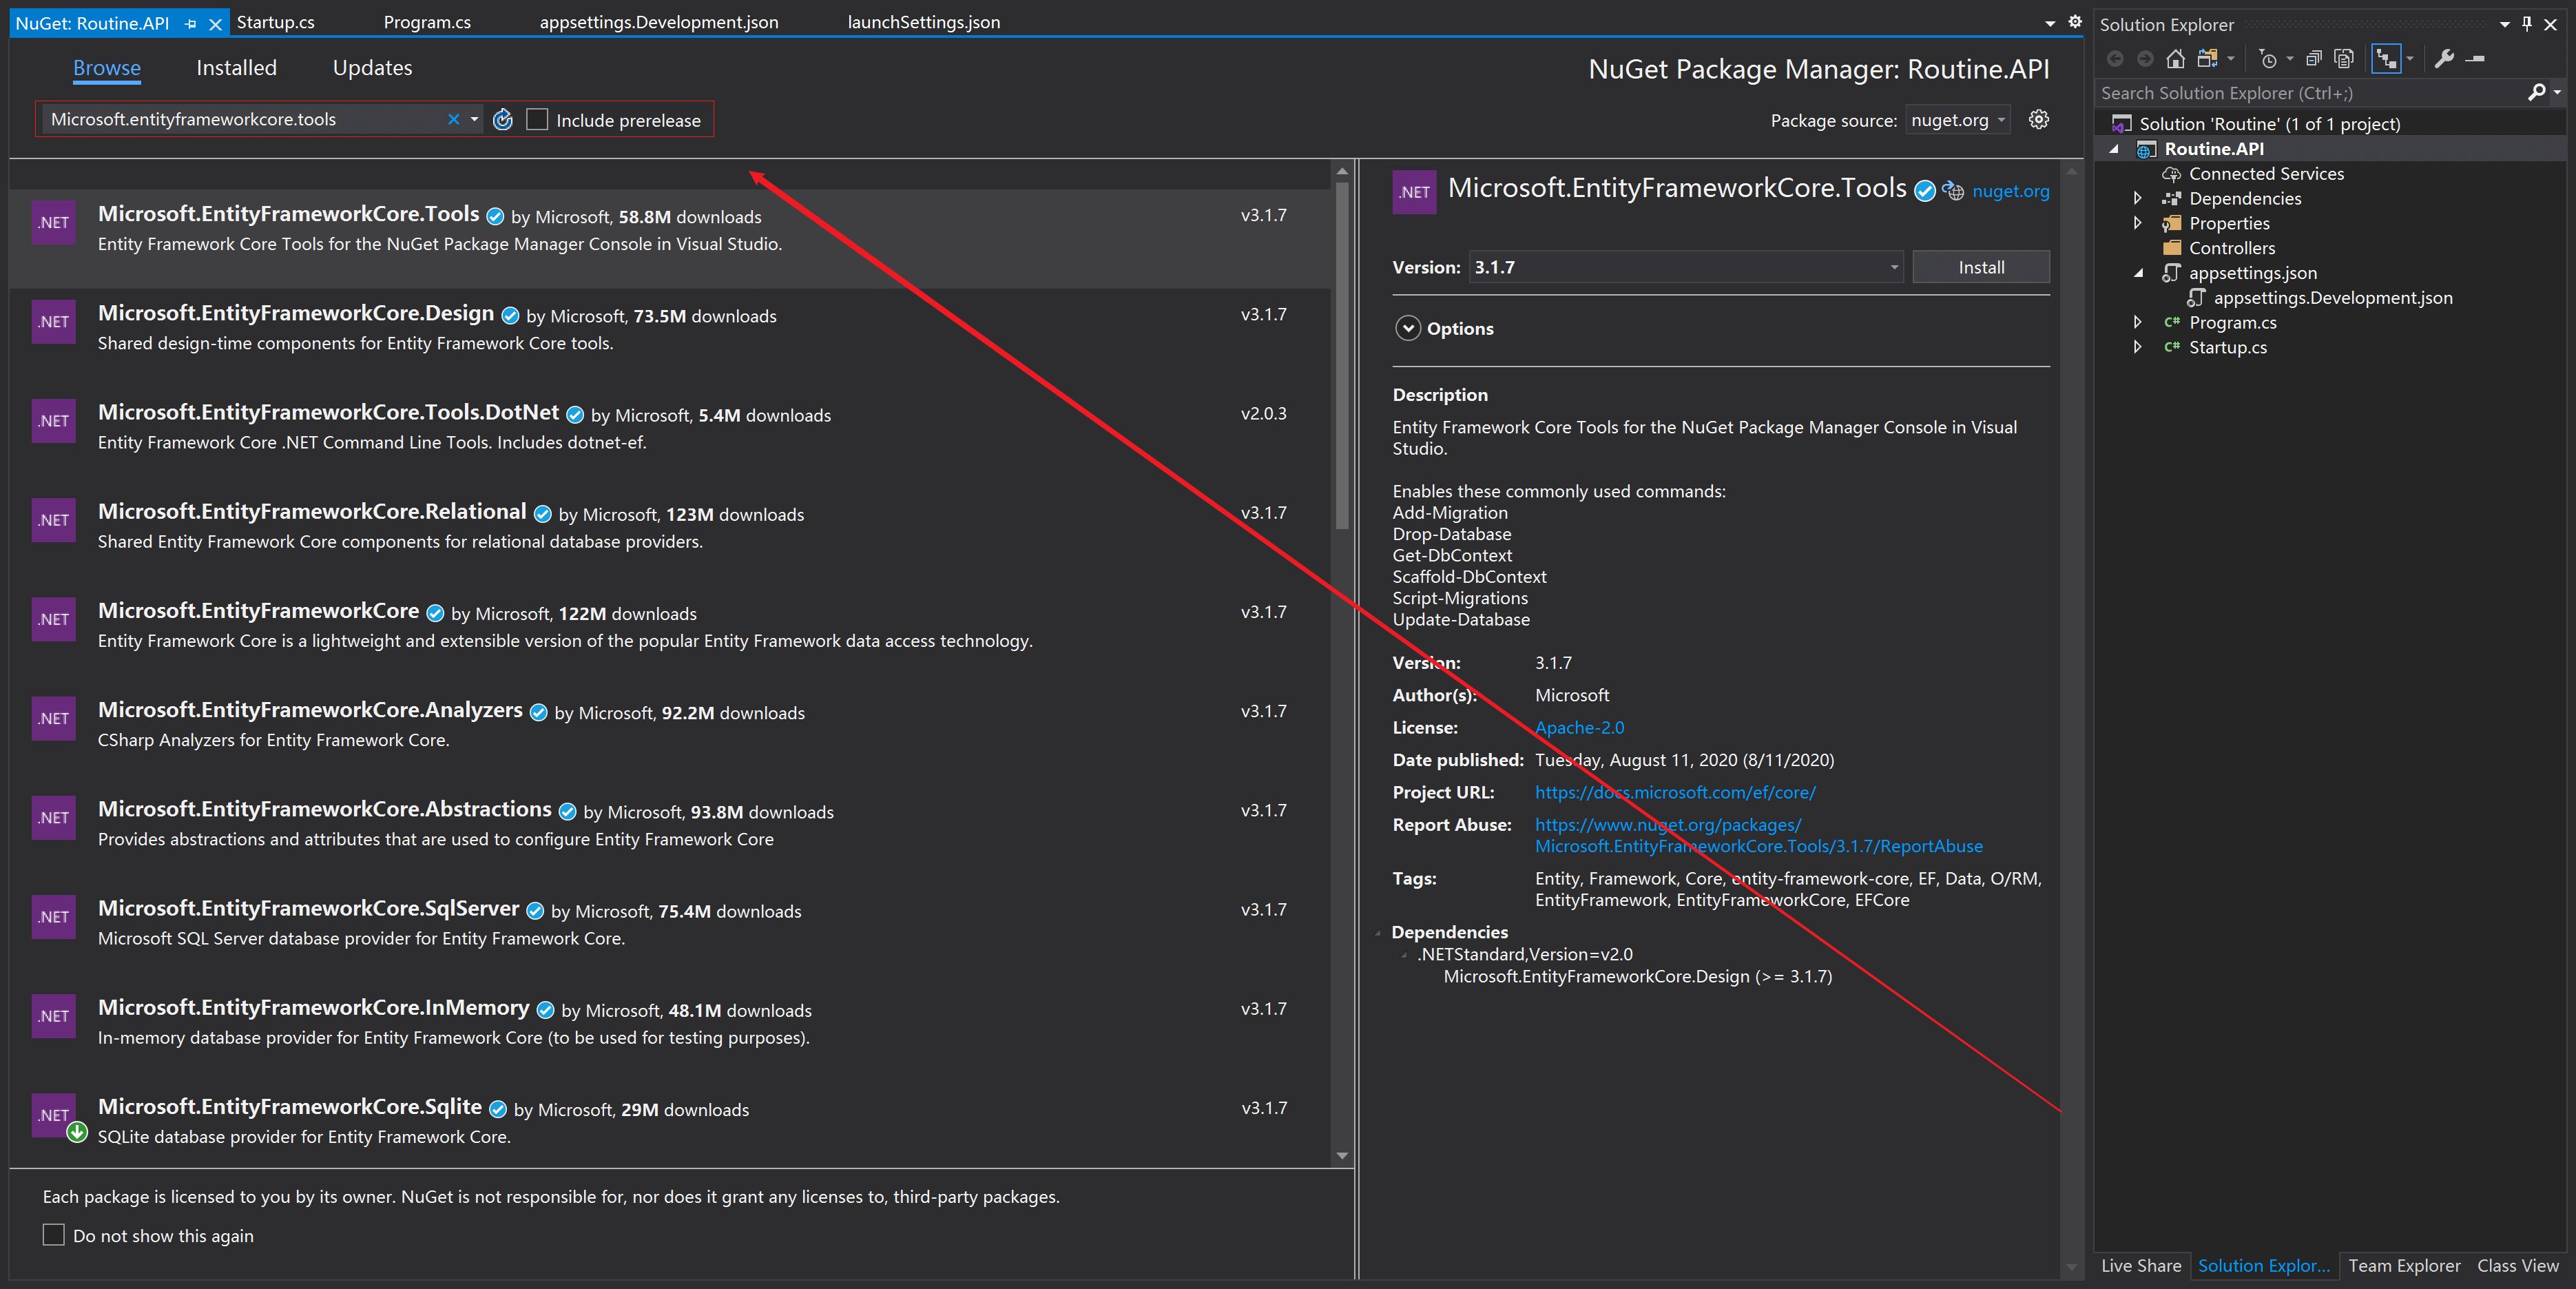The image size is (2576, 1289).
Task: Click Show All Files icon
Action: point(2343,59)
